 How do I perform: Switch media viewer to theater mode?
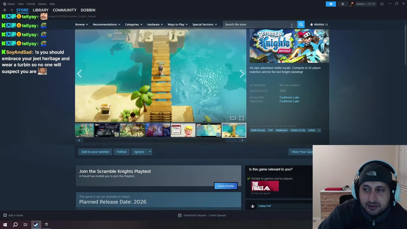(233, 118)
